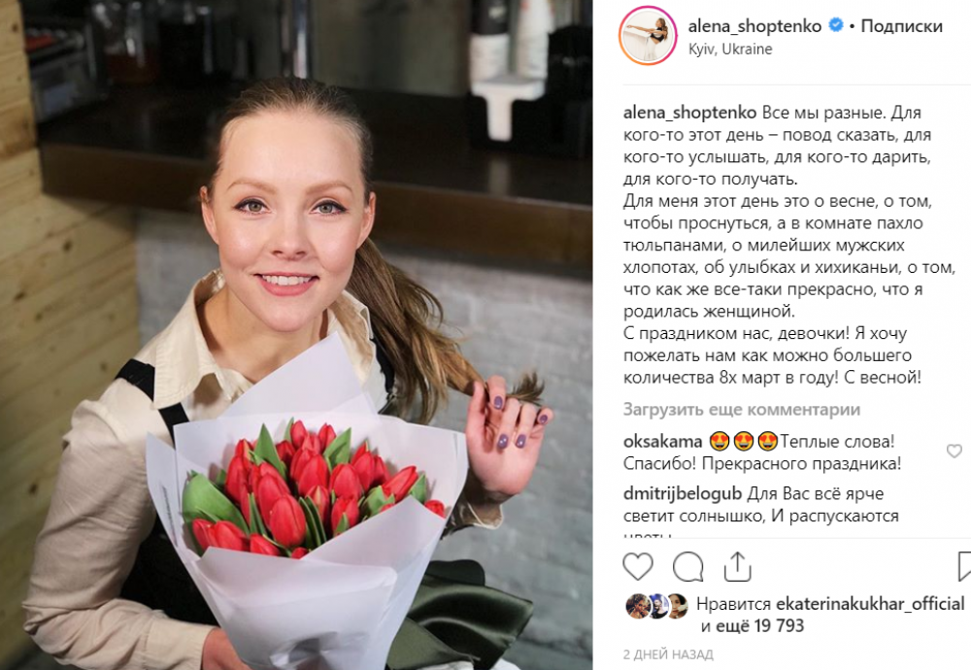Open alena_shoptenko profile avatar
The height and width of the screenshot is (670, 971).
coord(648,35)
